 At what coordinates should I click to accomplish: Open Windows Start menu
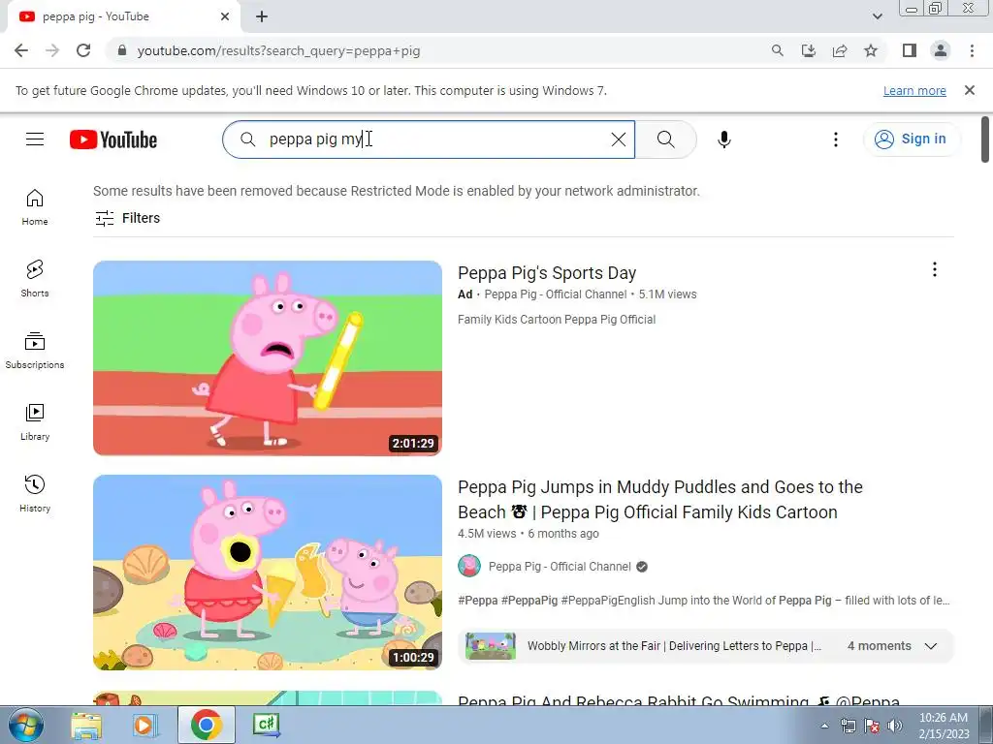[x=26, y=725]
